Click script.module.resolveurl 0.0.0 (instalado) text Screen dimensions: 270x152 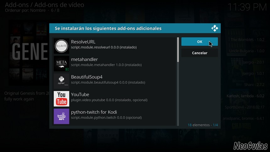point(104,47)
